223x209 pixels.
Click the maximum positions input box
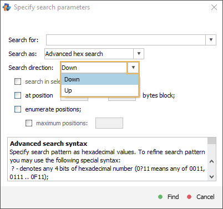tap(109, 123)
